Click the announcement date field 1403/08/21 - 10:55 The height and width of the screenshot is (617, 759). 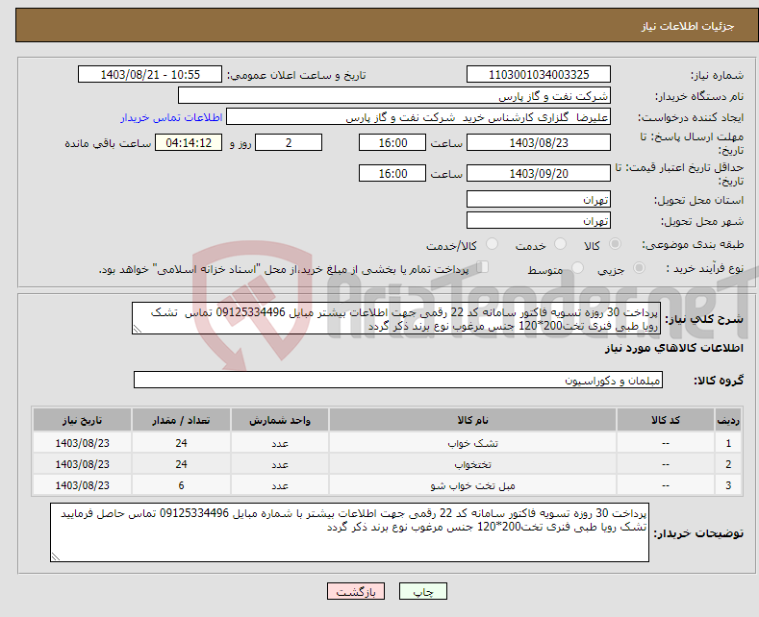click(150, 74)
